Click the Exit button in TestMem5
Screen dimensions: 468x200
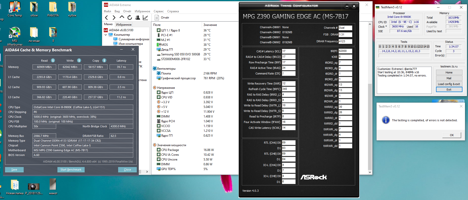pos(449,90)
